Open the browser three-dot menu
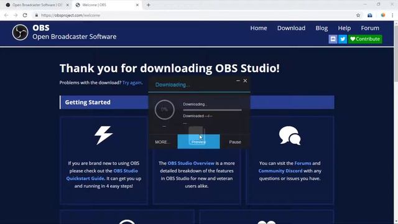 [392, 15]
